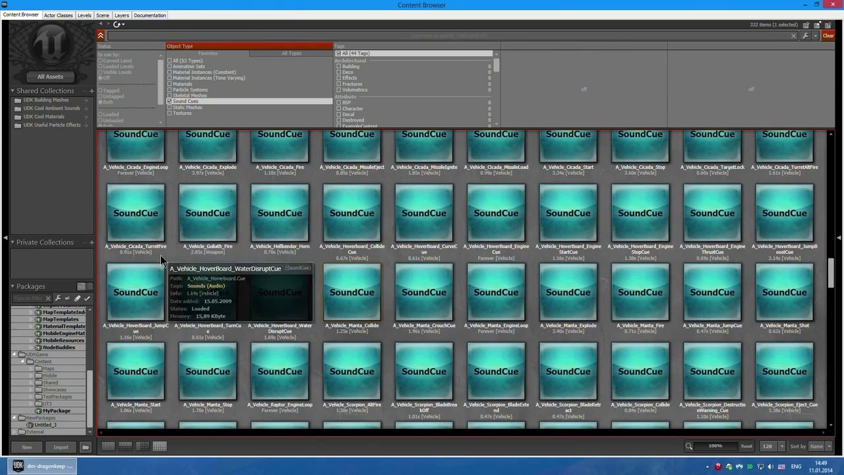This screenshot has width=844, height=475.
Task: Switch to the Layers tab
Action: 122,15
